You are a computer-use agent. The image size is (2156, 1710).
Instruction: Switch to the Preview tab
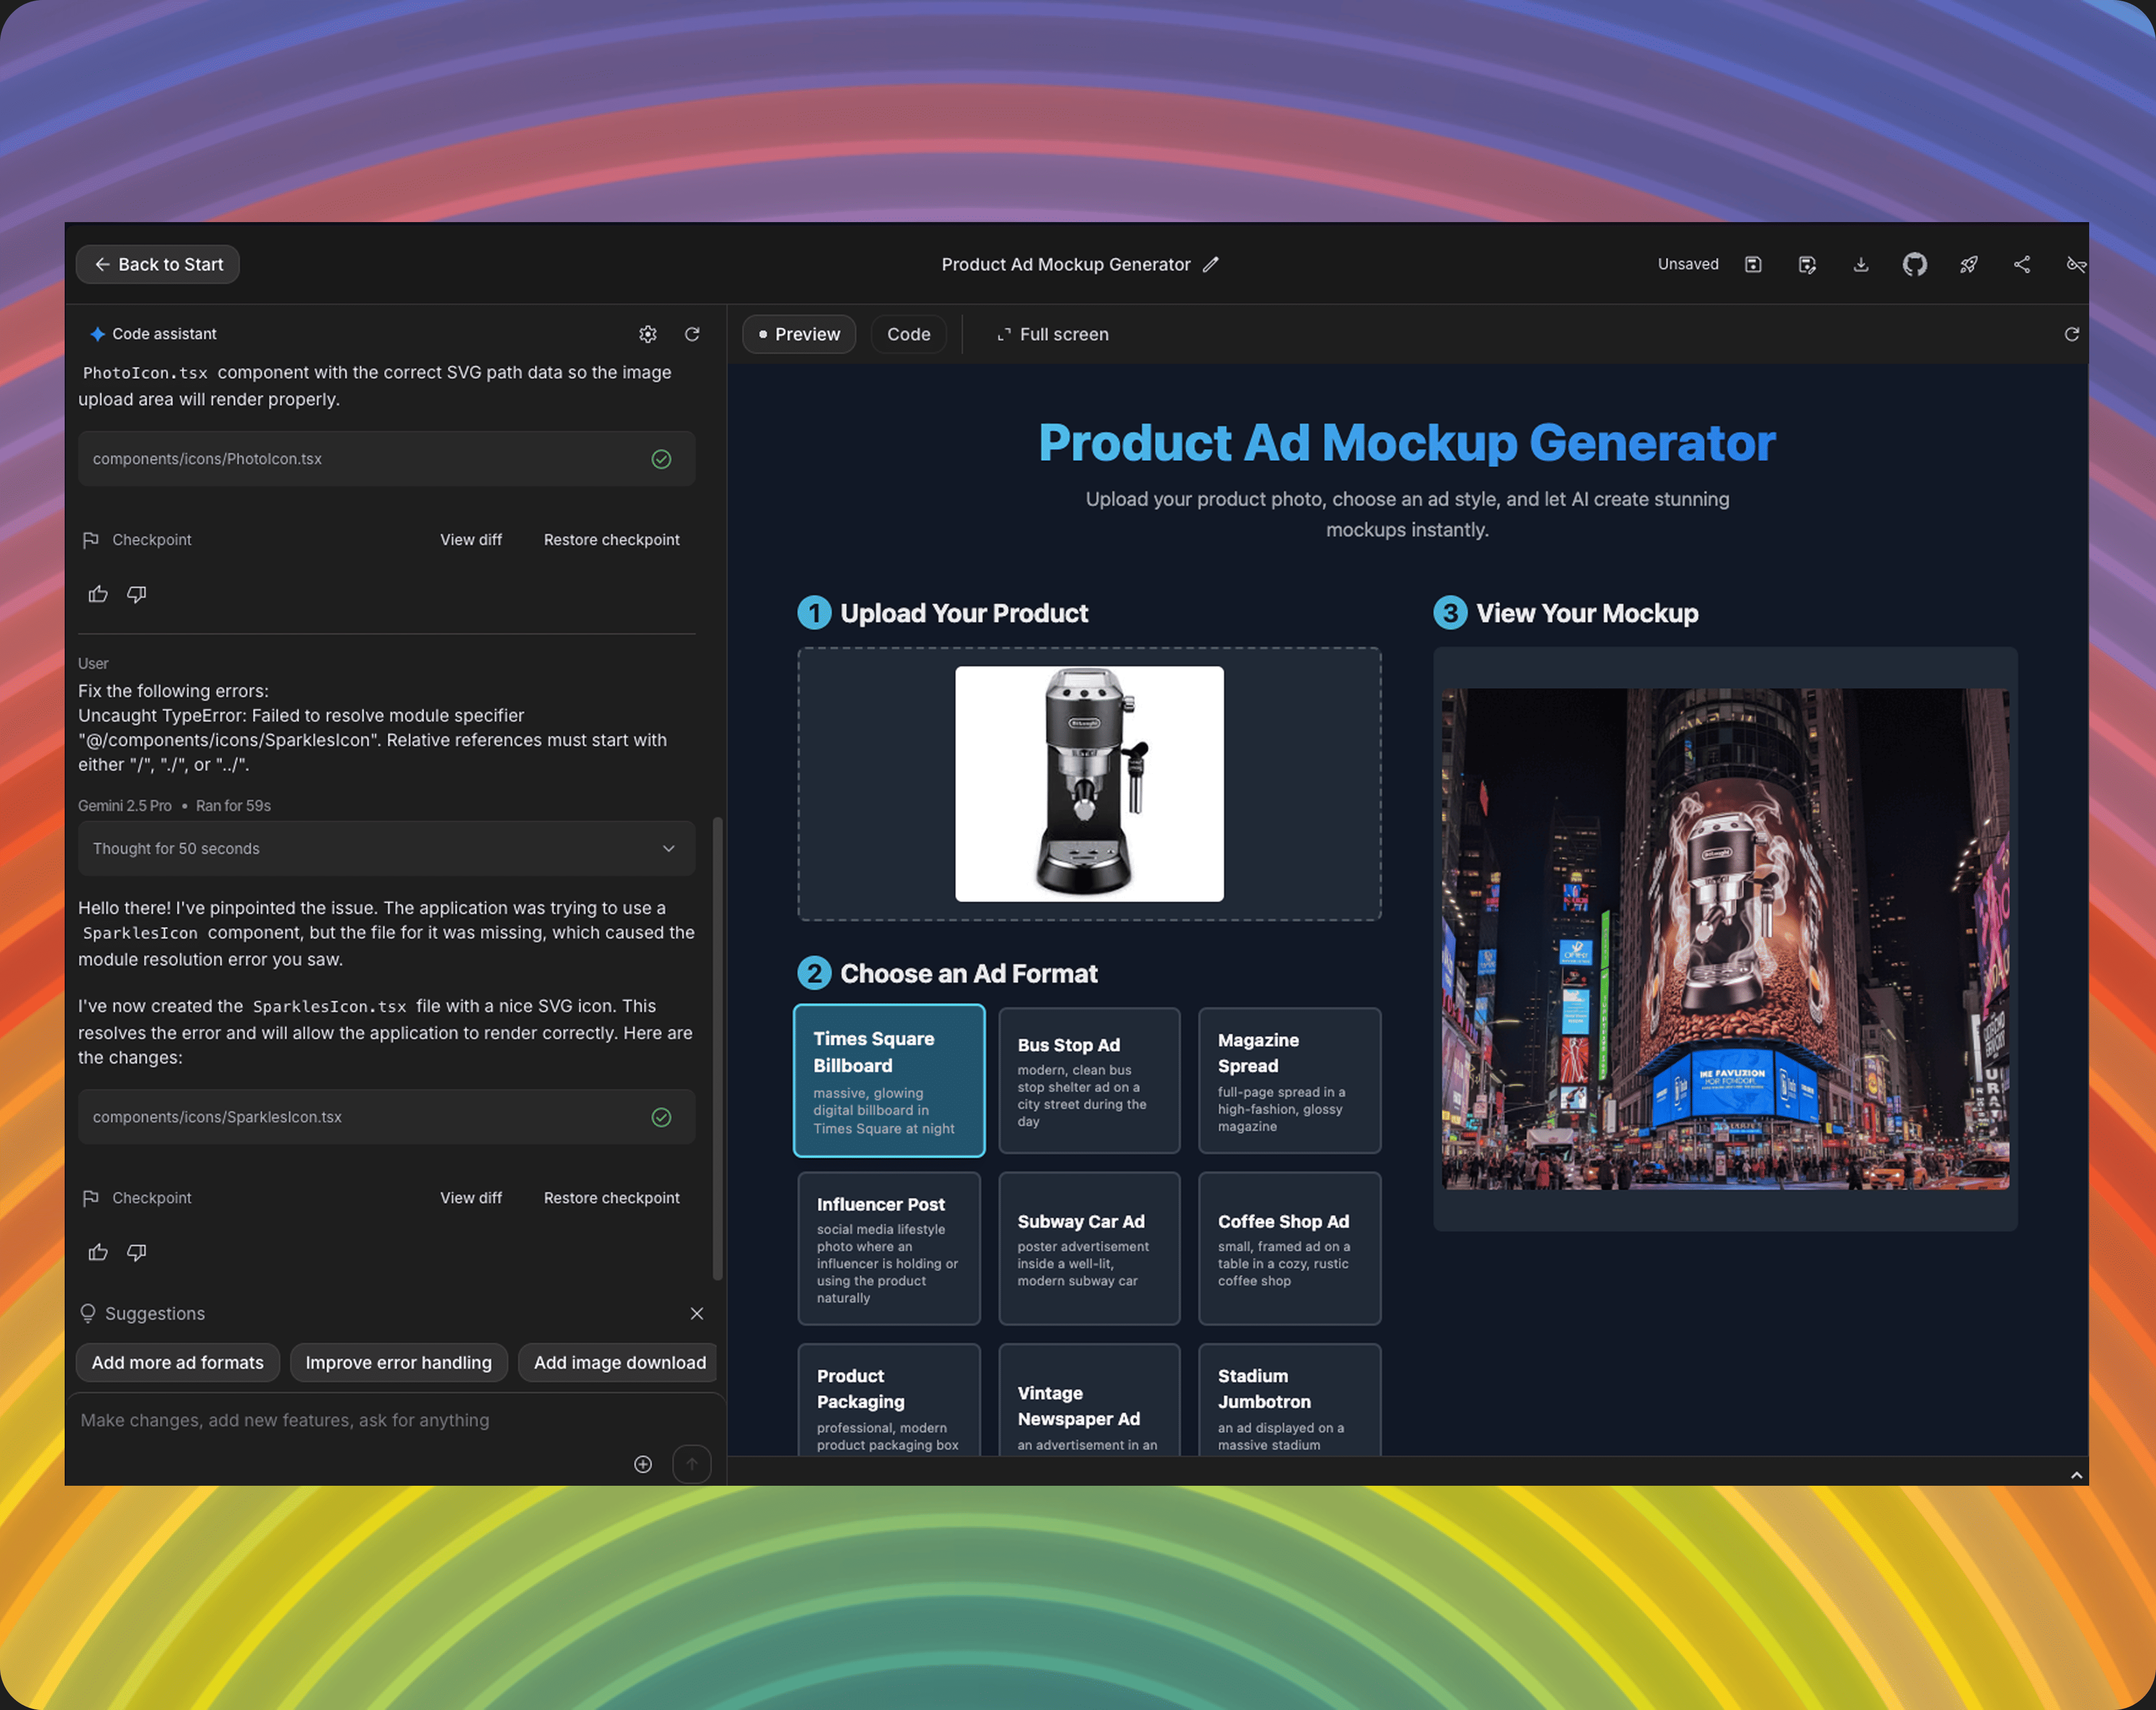click(x=798, y=334)
